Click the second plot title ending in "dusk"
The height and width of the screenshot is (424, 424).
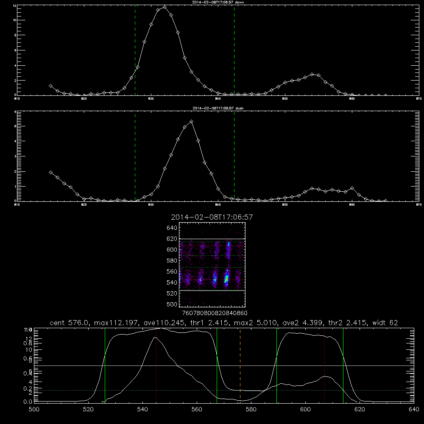click(218, 108)
